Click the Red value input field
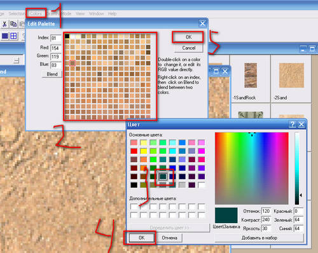 coord(56,48)
